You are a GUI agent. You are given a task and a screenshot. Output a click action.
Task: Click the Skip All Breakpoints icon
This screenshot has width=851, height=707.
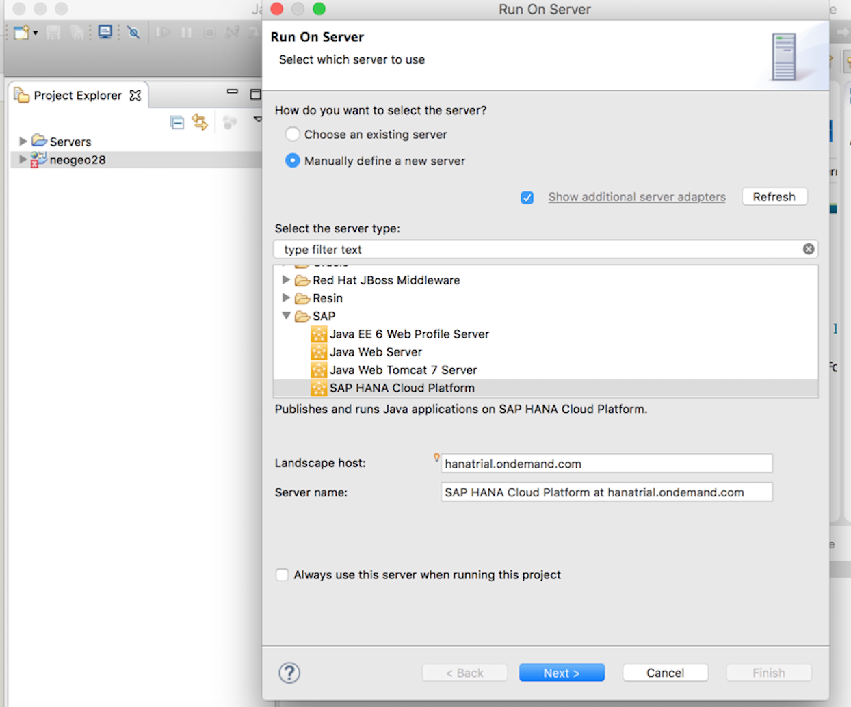(x=133, y=32)
